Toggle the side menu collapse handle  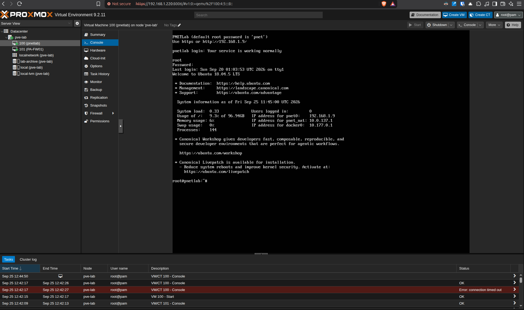[x=121, y=126]
